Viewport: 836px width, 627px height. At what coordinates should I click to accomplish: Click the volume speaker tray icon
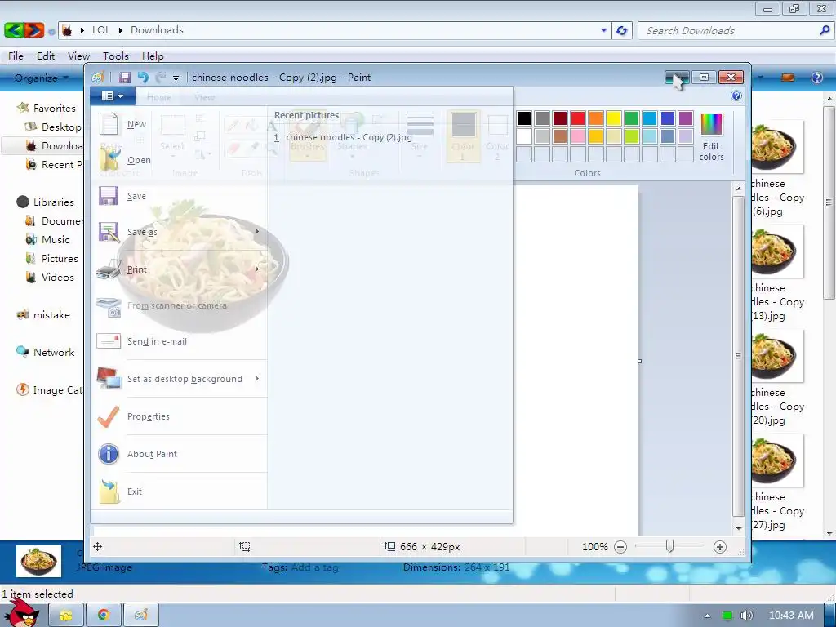click(x=746, y=616)
